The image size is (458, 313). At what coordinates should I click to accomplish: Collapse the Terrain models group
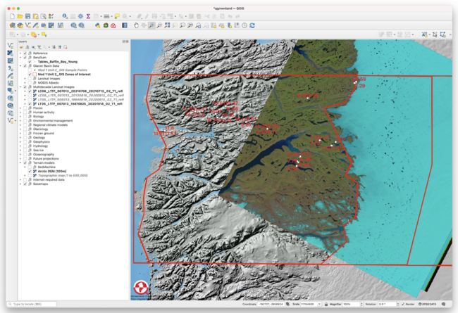coord(21,162)
